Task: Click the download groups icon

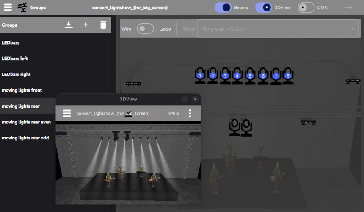Action: coord(69,25)
